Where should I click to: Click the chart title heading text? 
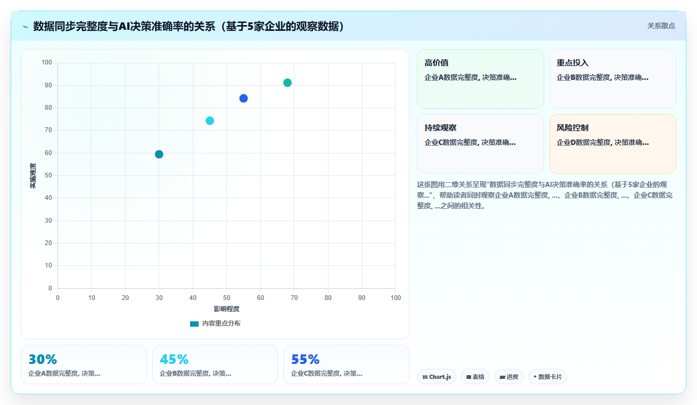[x=188, y=26]
